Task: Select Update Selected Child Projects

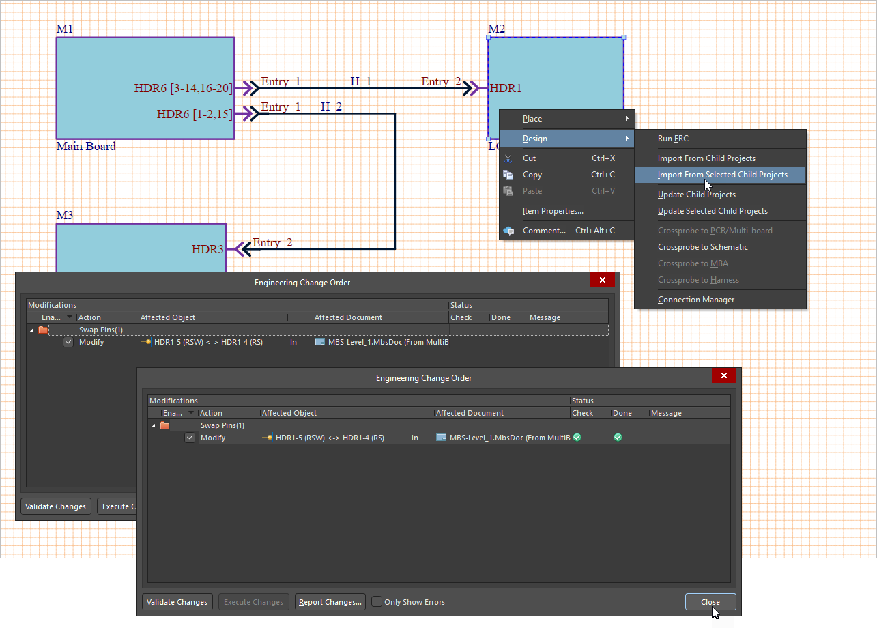Action: pyautogui.click(x=713, y=211)
